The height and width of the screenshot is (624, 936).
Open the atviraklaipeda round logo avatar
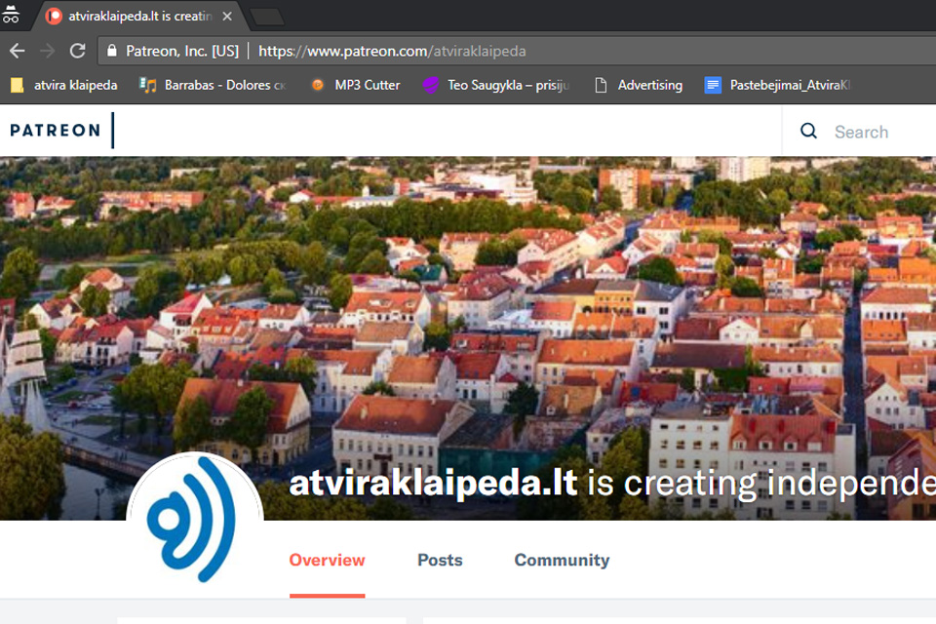194,520
